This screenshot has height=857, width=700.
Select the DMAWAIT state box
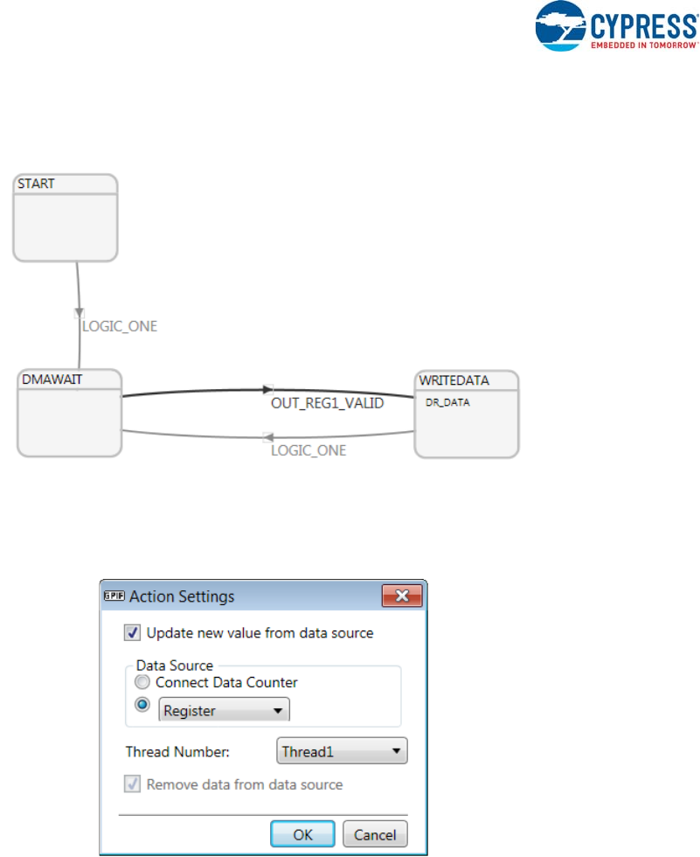pos(69,413)
